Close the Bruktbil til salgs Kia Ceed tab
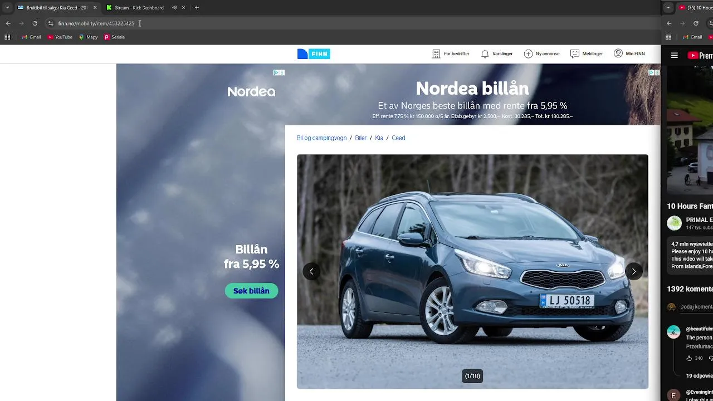Image resolution: width=713 pixels, height=401 pixels. [x=95, y=8]
